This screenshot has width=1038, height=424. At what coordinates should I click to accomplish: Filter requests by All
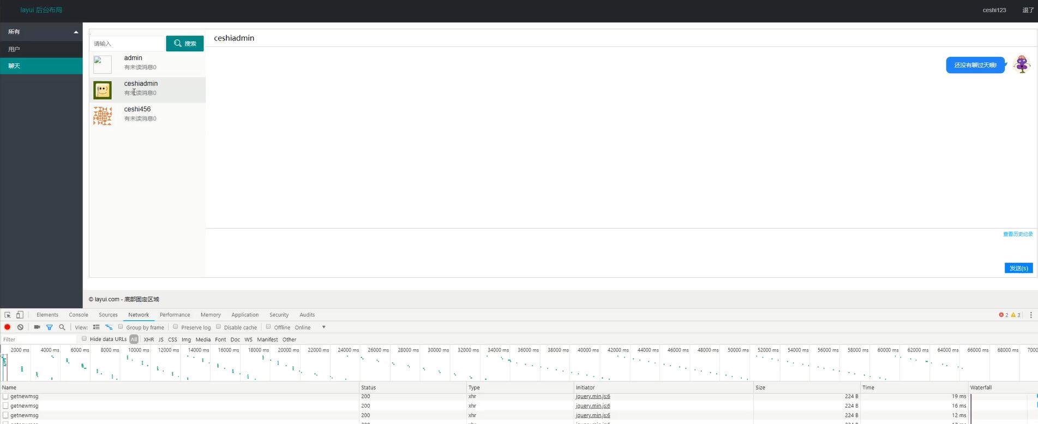click(x=134, y=339)
